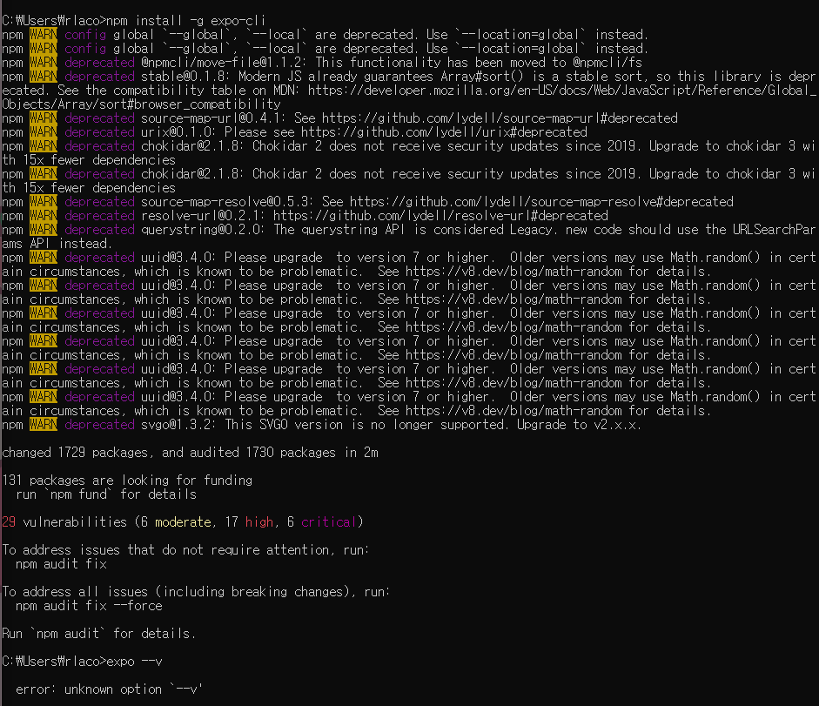This screenshot has height=706, width=819.
Task: Click the text 'source-map-url@0.4.1'
Action: (211, 118)
